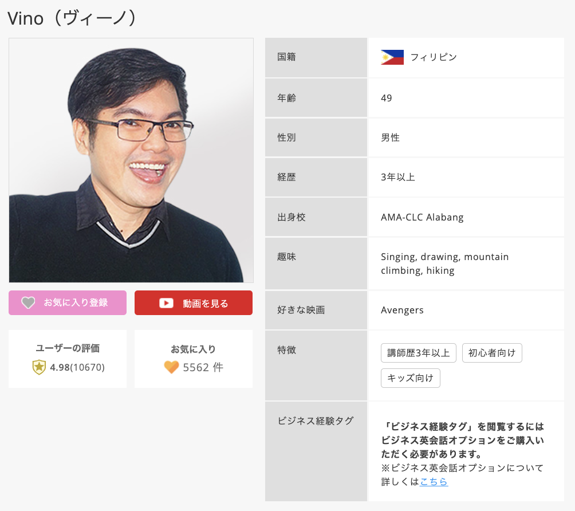Click the フィリピン nationality text
The image size is (575, 511).
pyautogui.click(x=434, y=57)
